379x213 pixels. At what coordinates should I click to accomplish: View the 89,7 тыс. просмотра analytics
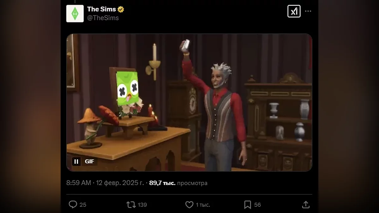click(178, 183)
